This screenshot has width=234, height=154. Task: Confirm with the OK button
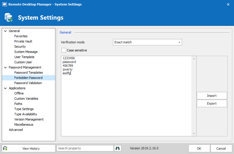tap(199, 148)
